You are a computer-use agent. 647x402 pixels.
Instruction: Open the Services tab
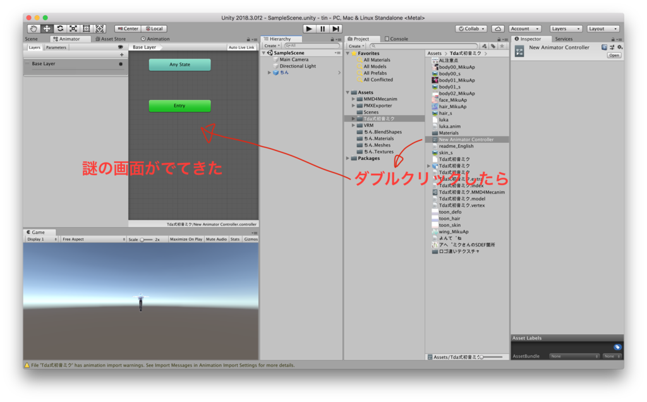click(564, 39)
